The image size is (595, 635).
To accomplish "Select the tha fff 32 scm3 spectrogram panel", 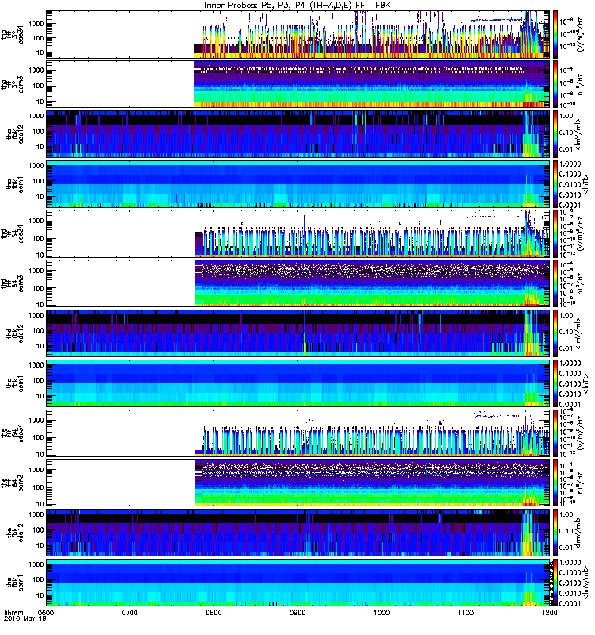I will 298,84.
